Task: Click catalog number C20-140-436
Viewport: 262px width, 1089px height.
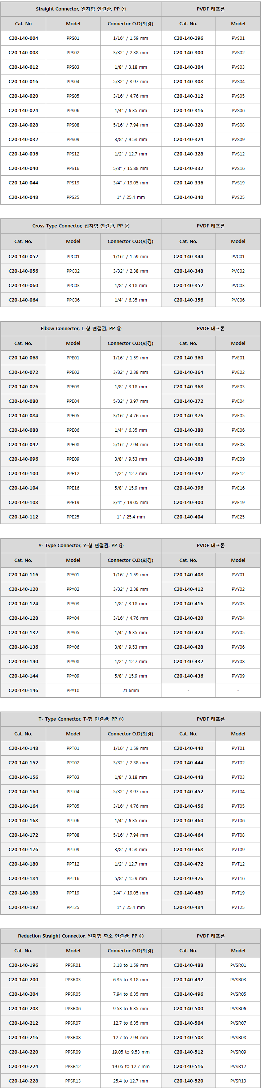Action: coord(188,676)
